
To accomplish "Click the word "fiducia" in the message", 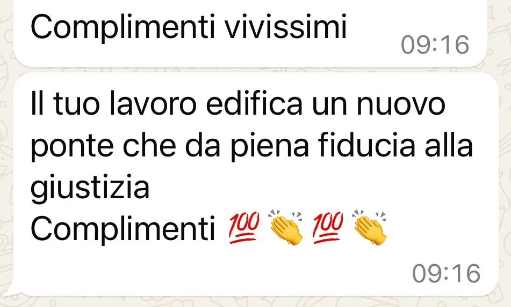I will (x=366, y=146).
